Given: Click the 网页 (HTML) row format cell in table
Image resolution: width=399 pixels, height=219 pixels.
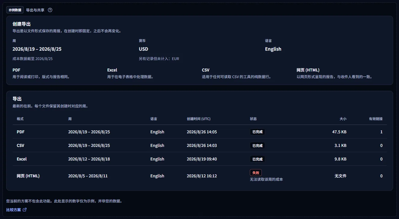Looking at the screenshot, I should tap(28, 176).
